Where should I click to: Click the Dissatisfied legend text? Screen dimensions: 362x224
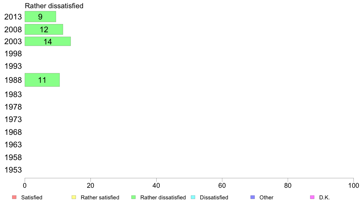[x=214, y=198]
